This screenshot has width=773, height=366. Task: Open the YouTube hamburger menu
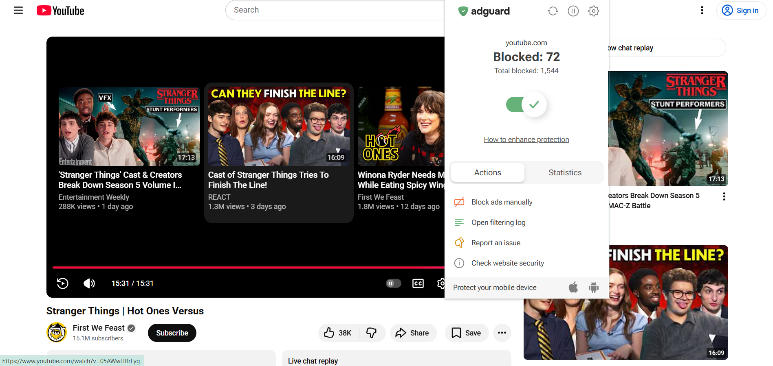point(18,10)
